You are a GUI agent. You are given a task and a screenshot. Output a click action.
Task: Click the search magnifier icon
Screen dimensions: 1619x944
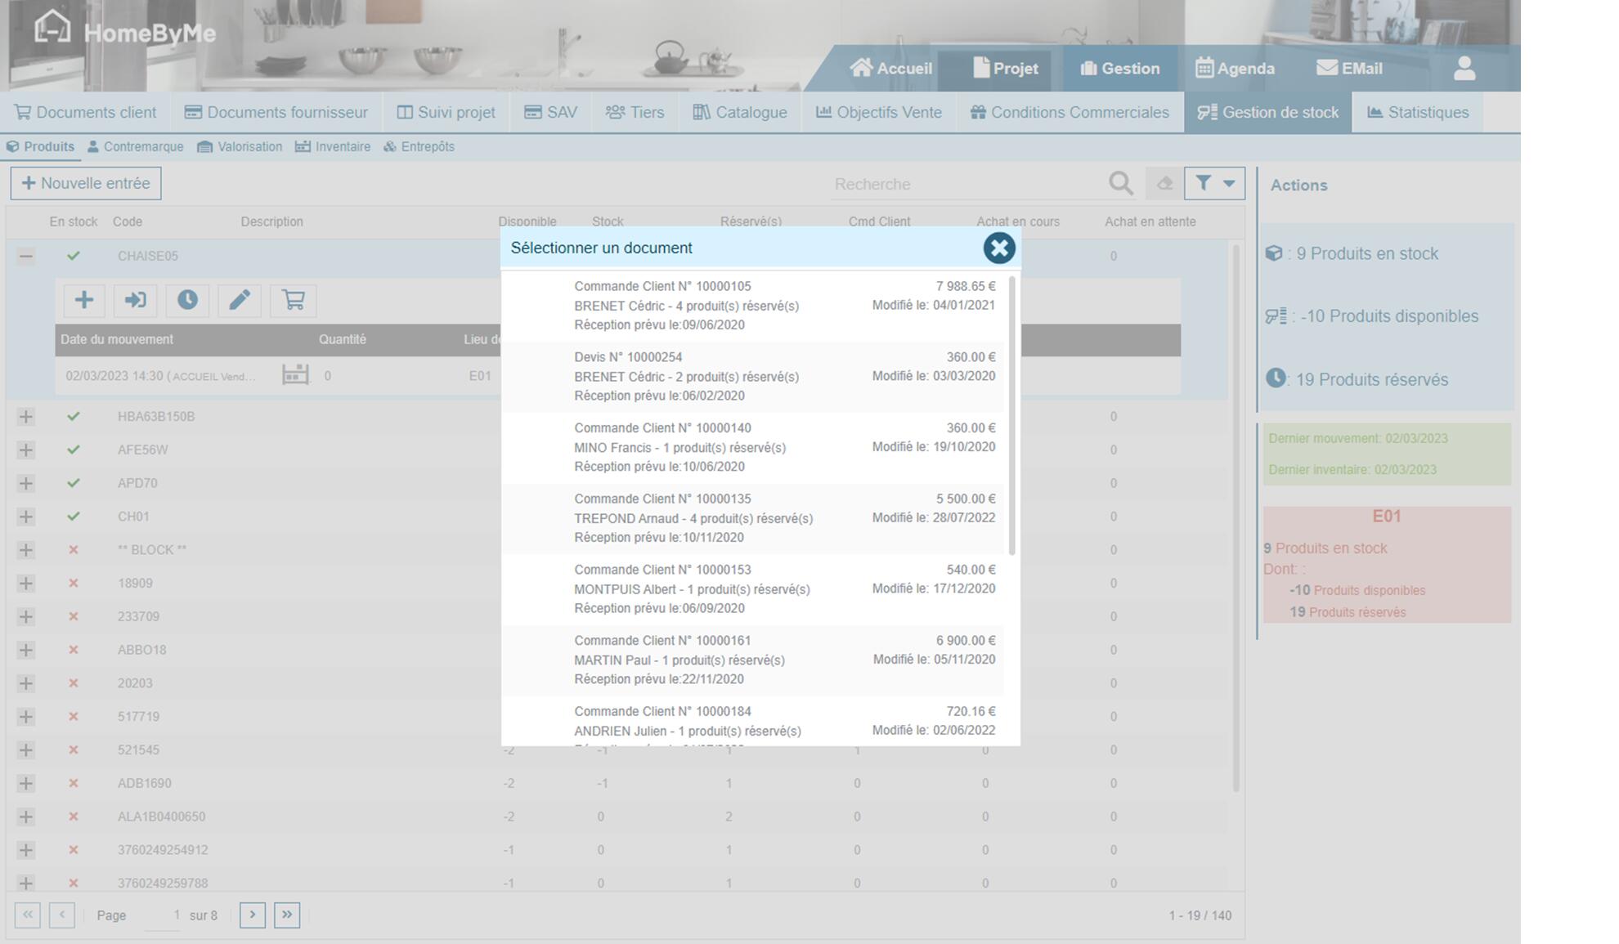(x=1121, y=184)
